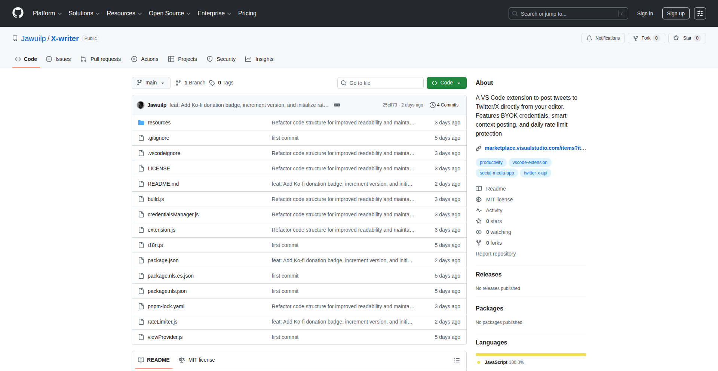The width and height of the screenshot is (718, 371).
Task: Star the X-writer repository
Action: [x=687, y=38]
